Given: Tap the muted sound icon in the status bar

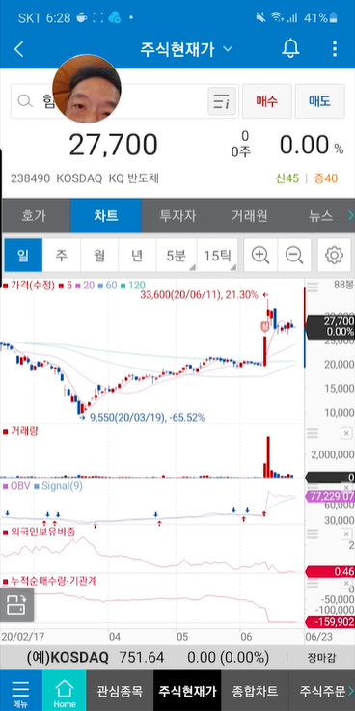Looking at the screenshot, I should coord(260,17).
